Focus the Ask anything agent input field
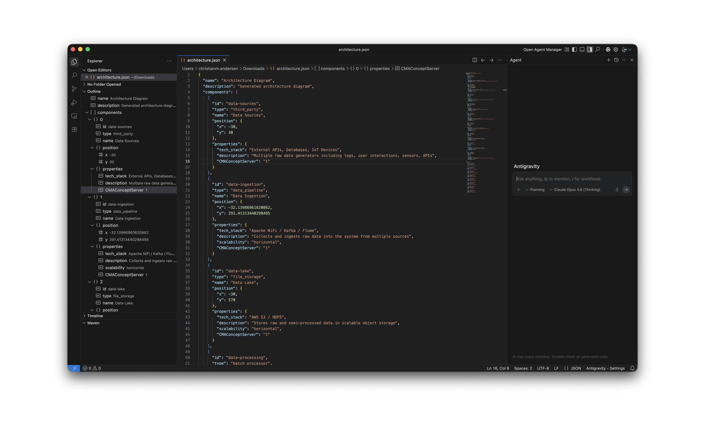This screenshot has width=705, height=423. pos(572,179)
